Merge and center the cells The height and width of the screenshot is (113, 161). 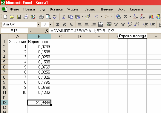[x=101, y=25]
